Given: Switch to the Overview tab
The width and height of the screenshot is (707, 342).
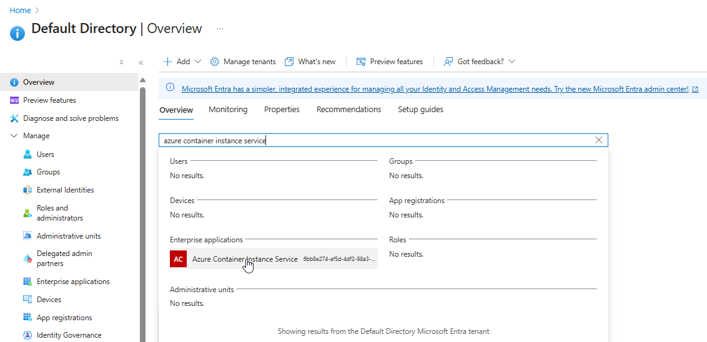Looking at the screenshot, I should [176, 110].
